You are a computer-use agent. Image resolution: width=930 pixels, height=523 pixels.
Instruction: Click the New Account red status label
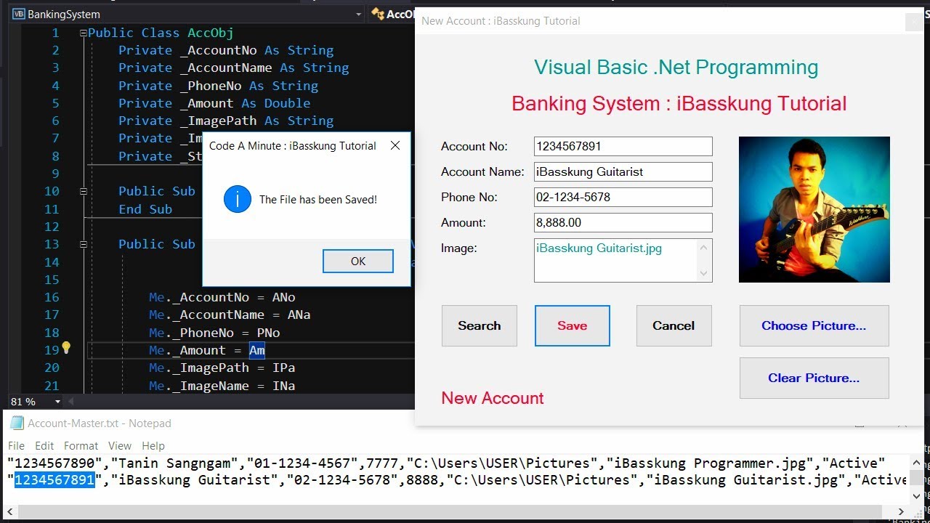pyautogui.click(x=493, y=398)
